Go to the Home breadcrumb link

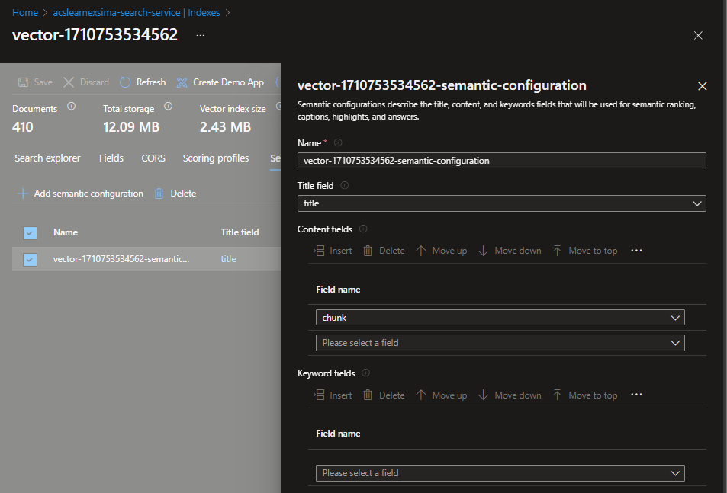pyautogui.click(x=25, y=13)
